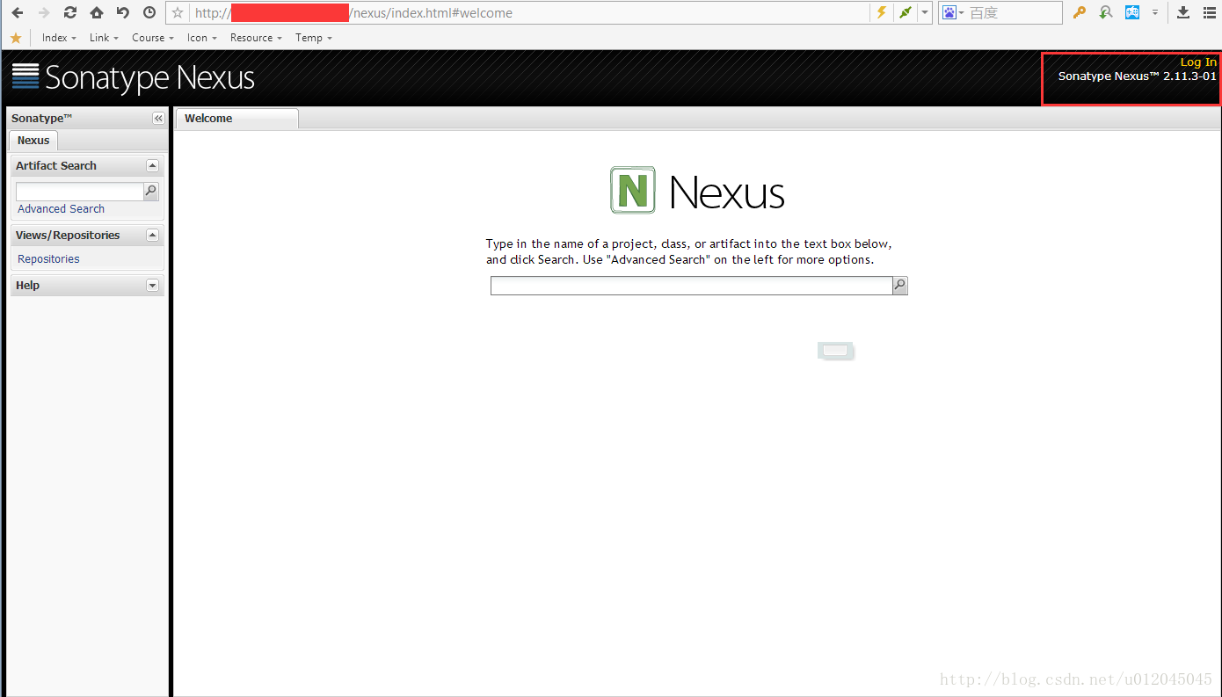
Task: Collapse the Sonatype side panel
Action: tap(158, 118)
